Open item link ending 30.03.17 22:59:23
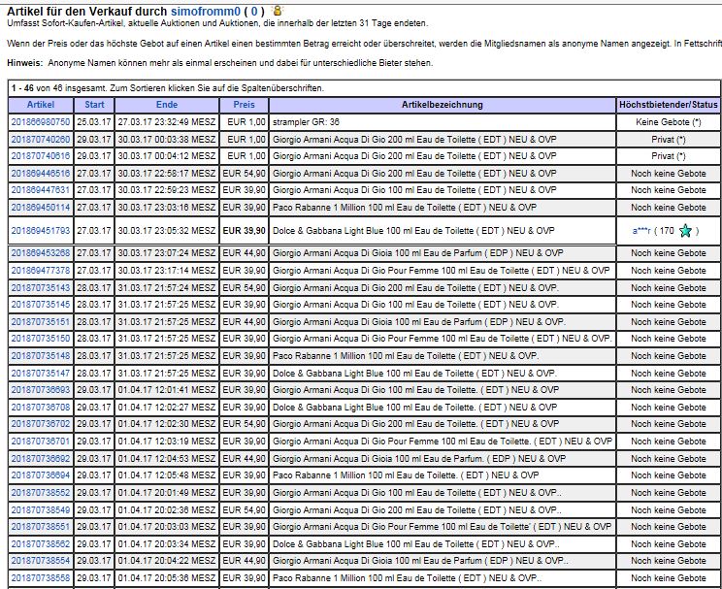Image resolution: width=722 pixels, height=589 pixels. point(41,190)
